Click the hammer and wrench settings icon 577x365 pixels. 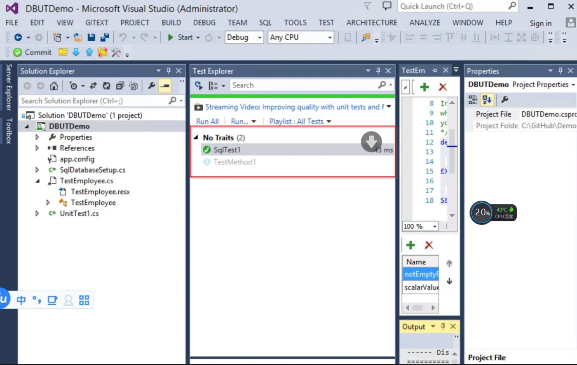tap(116, 52)
